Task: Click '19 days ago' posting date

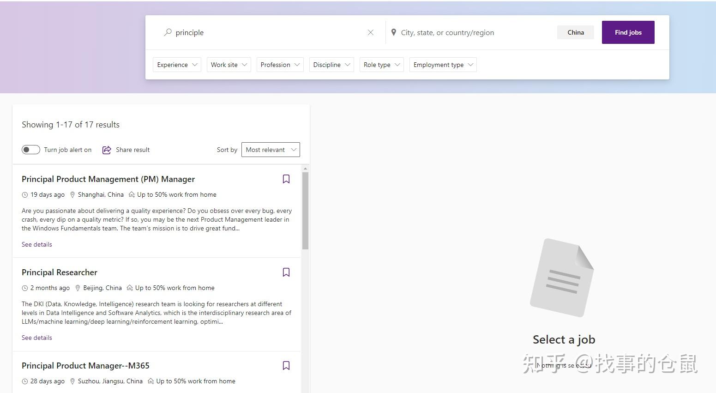Action: coord(48,194)
